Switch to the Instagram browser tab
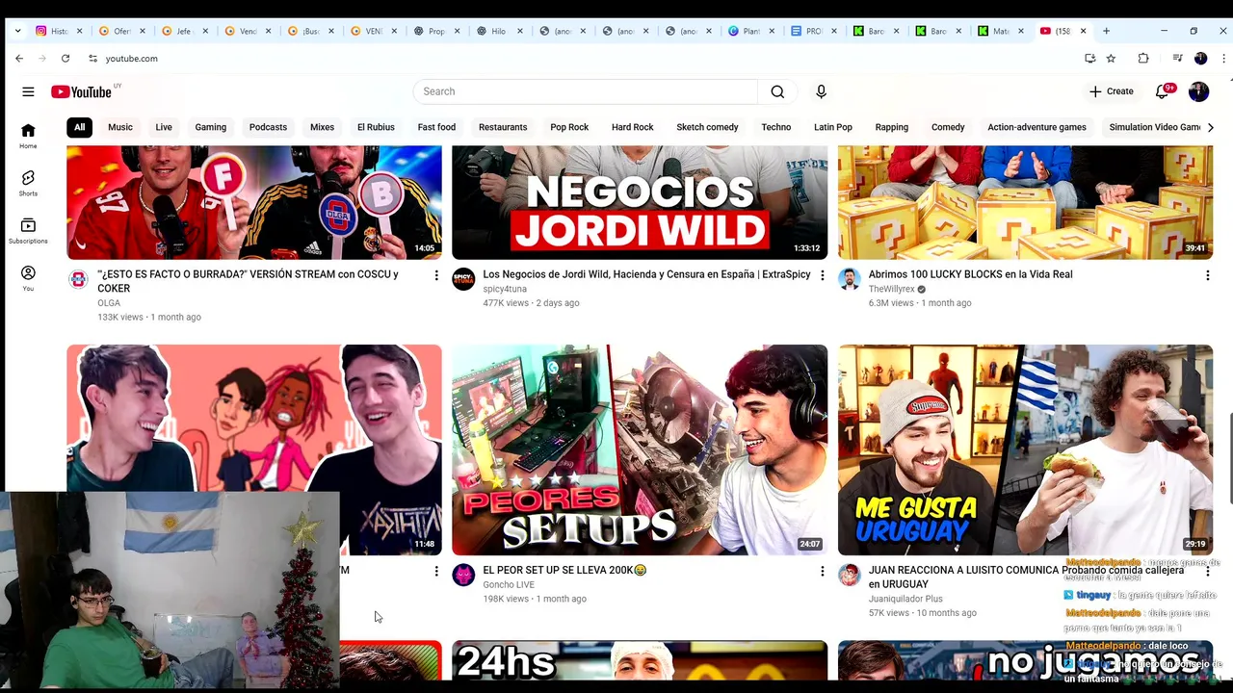 pos(58,31)
